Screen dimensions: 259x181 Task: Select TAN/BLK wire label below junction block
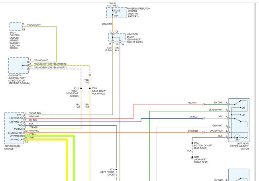(x=117, y=49)
